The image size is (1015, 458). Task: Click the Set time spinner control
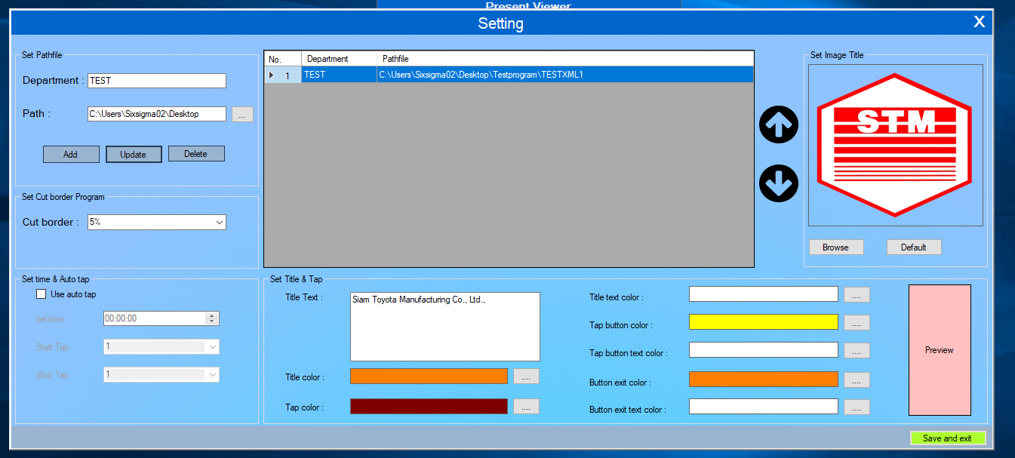tap(212, 318)
